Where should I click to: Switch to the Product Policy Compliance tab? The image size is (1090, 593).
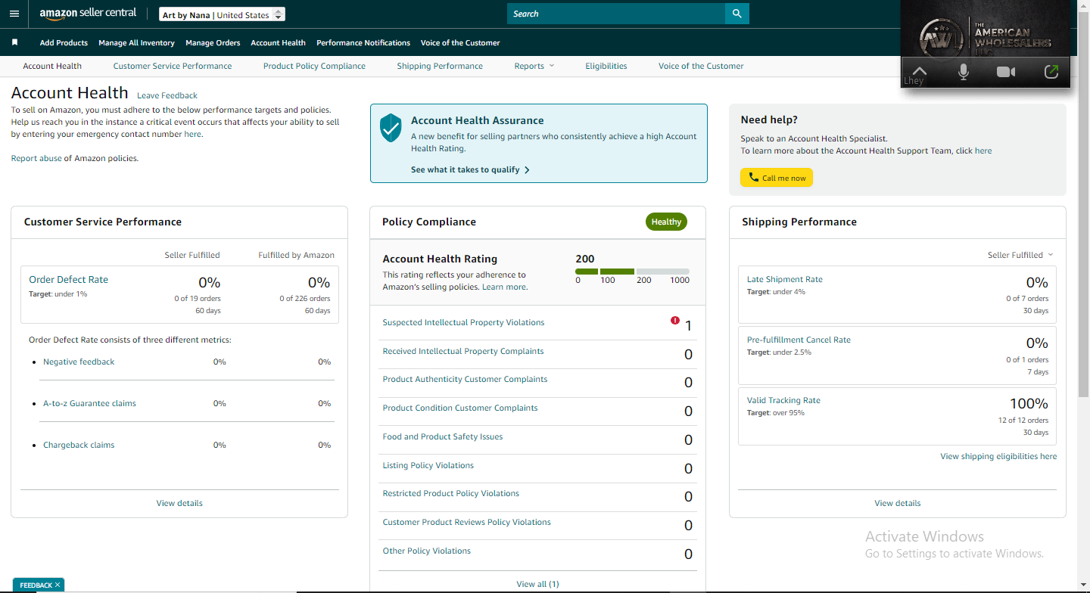click(x=314, y=66)
